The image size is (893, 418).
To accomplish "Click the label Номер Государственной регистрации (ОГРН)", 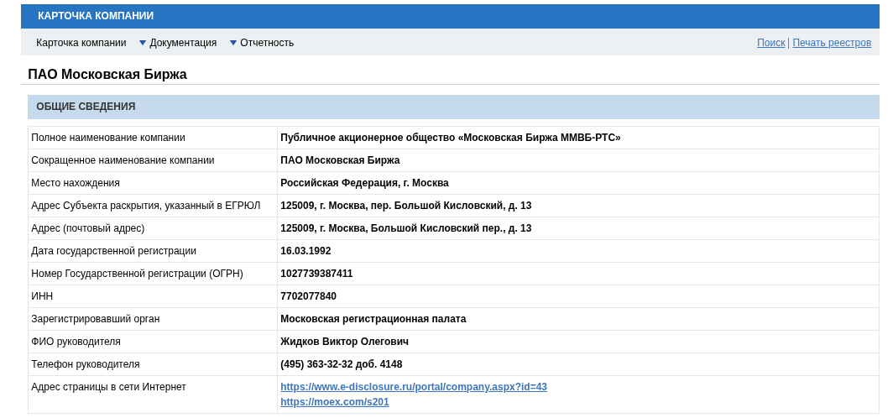I will tap(138, 274).
